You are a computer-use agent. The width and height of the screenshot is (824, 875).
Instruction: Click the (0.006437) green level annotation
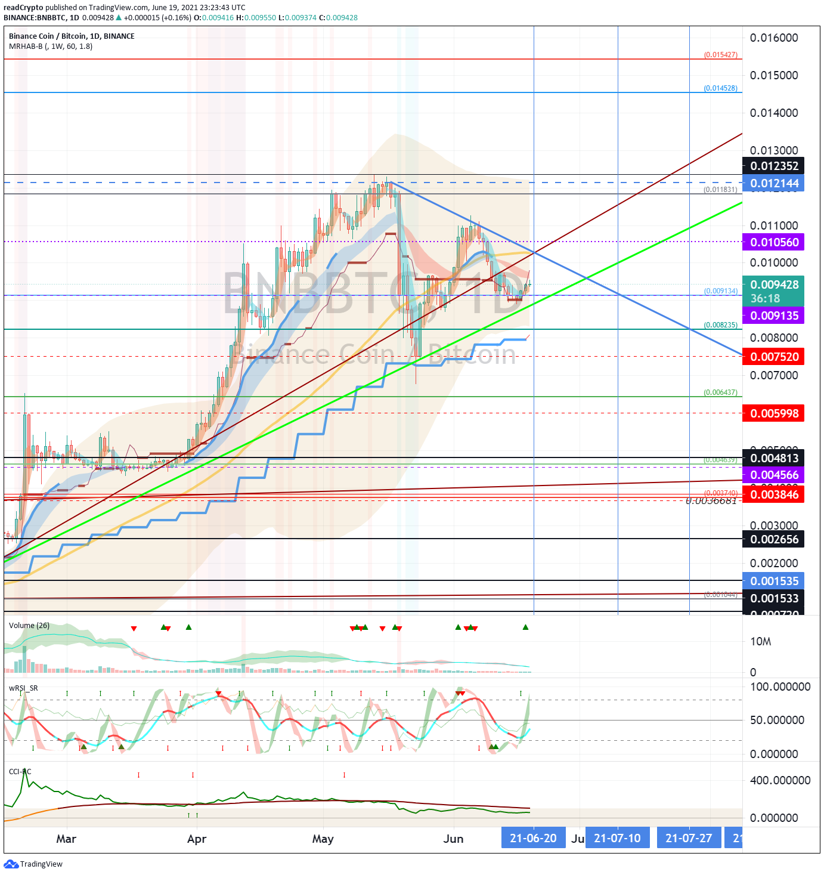coord(720,392)
